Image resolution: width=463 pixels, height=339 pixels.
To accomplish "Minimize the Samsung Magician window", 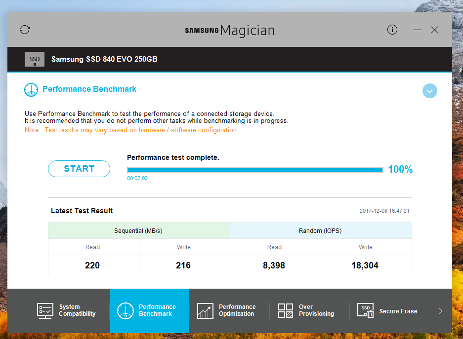I will pyautogui.click(x=417, y=30).
